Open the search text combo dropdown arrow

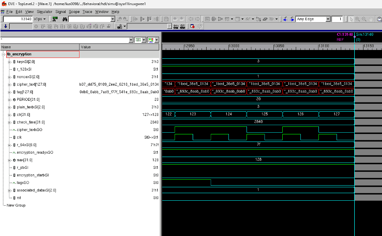click(x=113, y=19)
